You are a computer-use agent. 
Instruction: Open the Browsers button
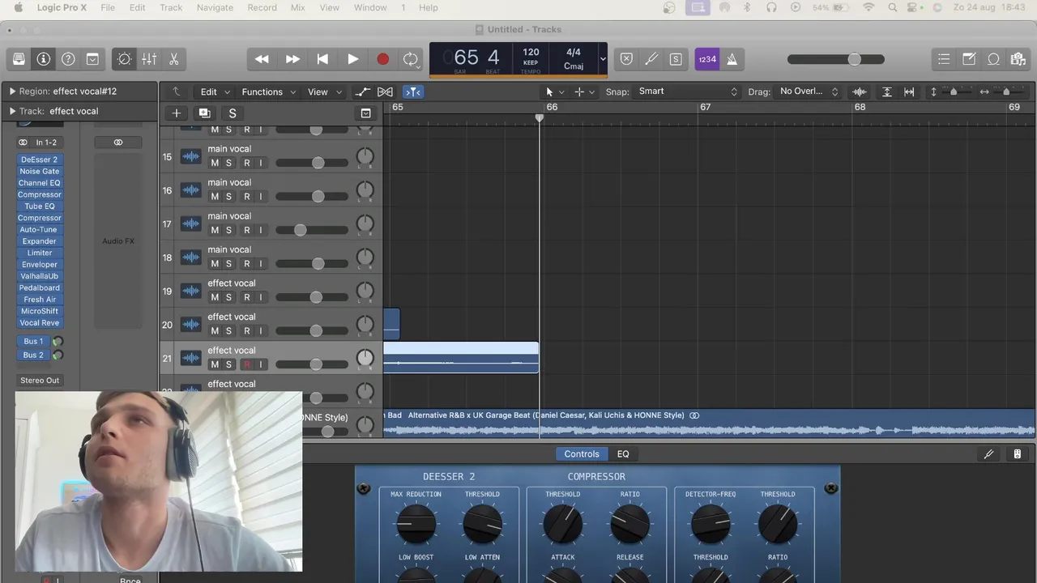pyautogui.click(x=1018, y=59)
